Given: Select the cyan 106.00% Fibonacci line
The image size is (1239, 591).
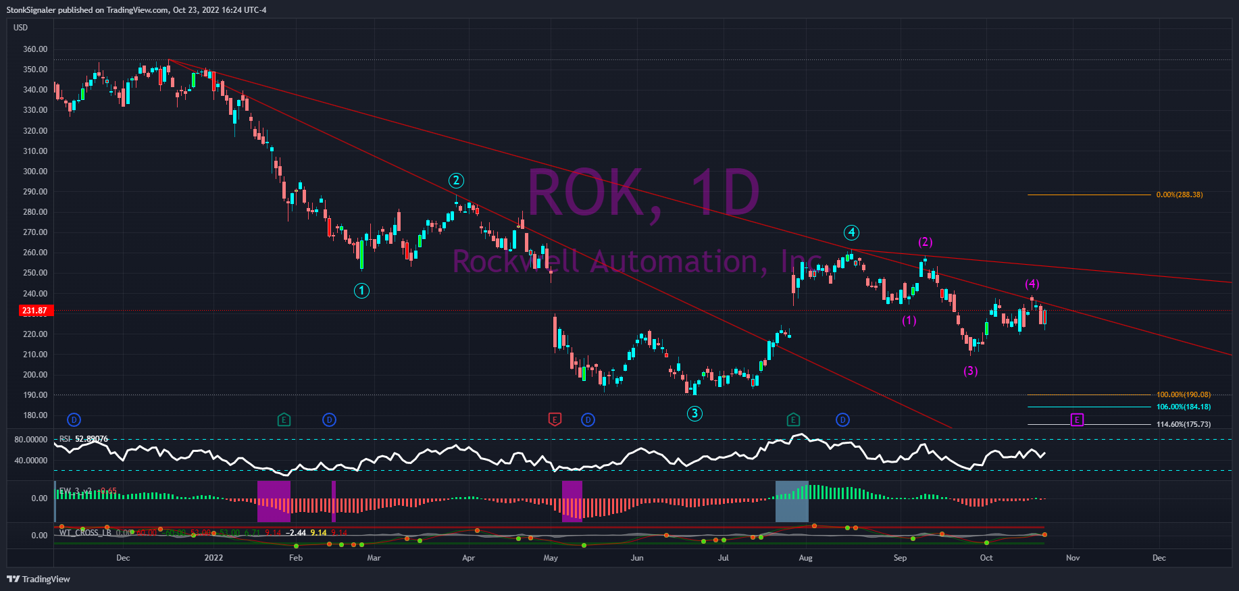Looking at the screenshot, I should tap(1088, 407).
